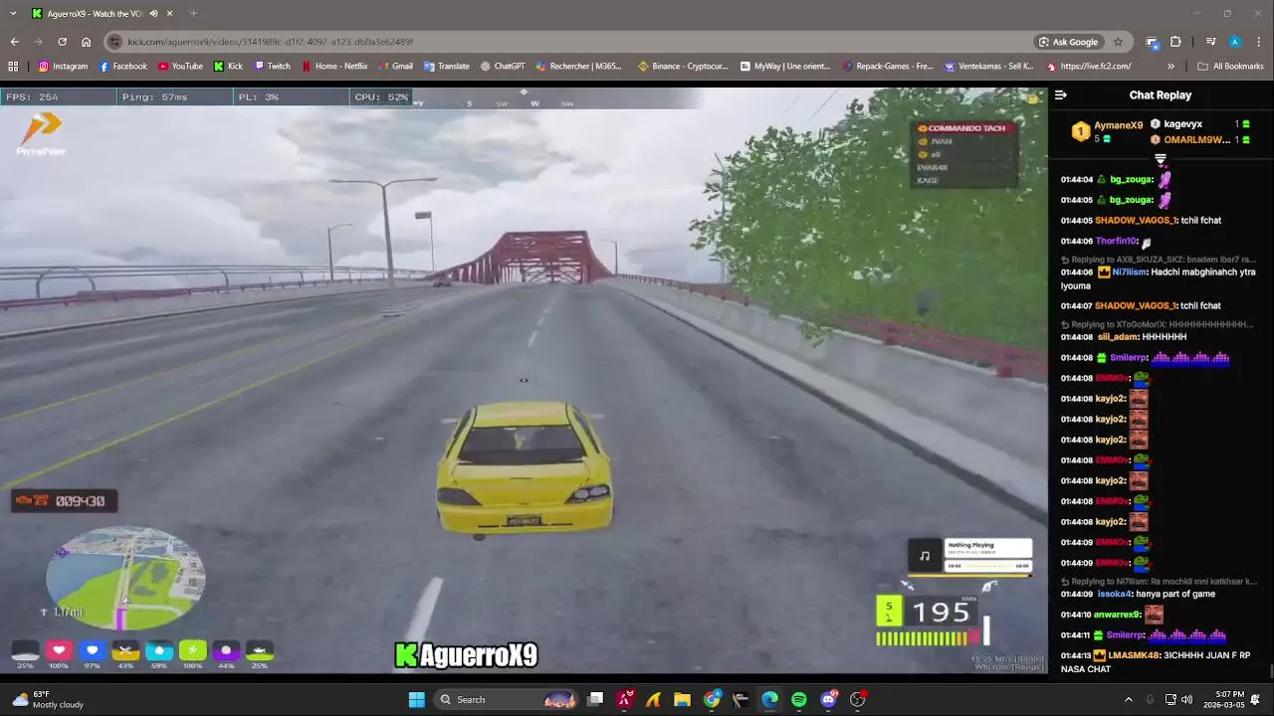Open the MyWay bookmark
Viewport: 1274px width, 716px height.
(784, 67)
